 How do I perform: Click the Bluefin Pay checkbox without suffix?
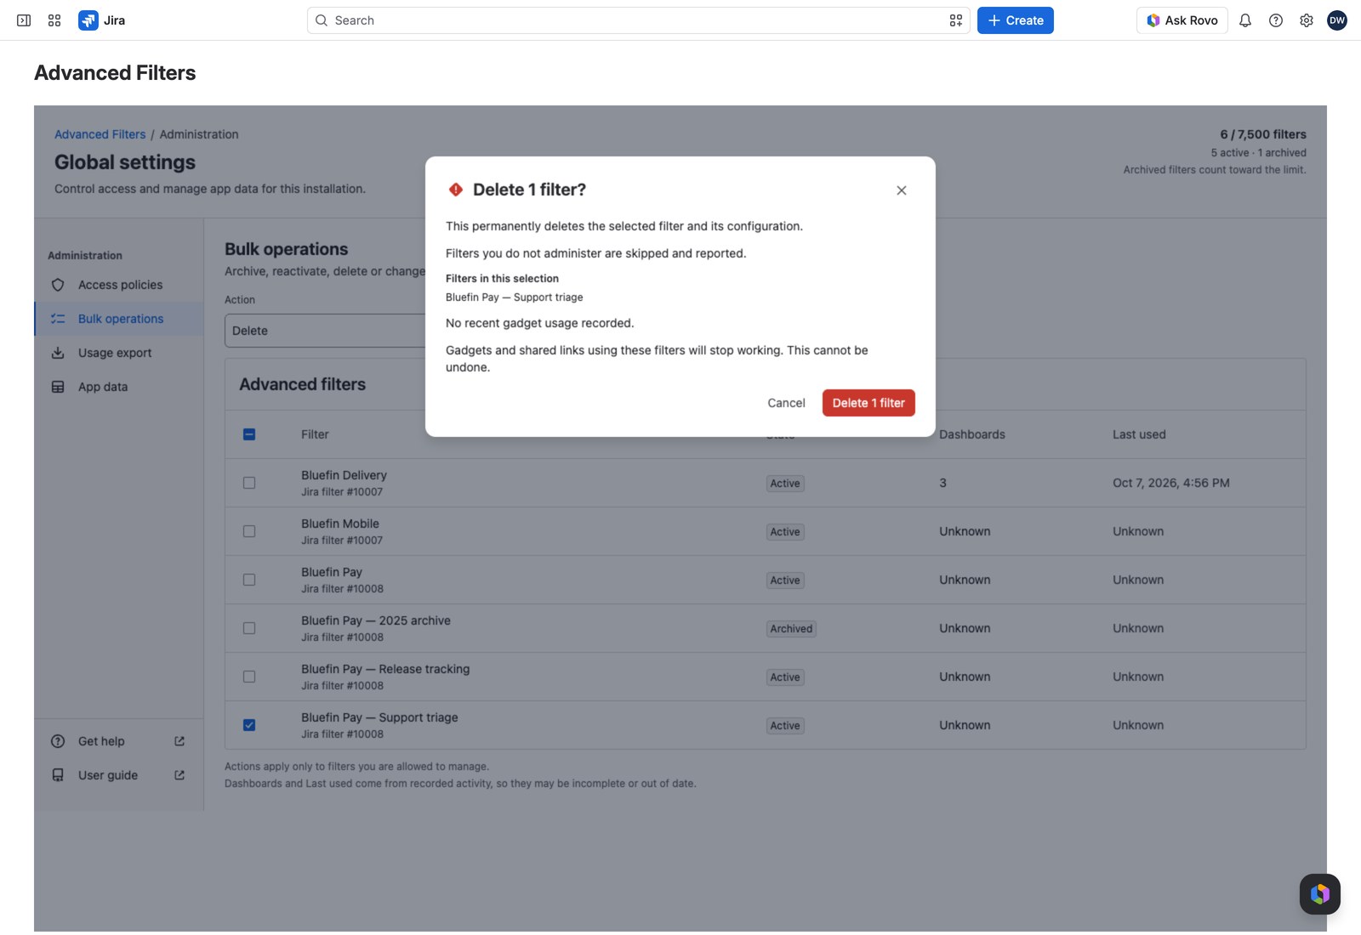249,580
